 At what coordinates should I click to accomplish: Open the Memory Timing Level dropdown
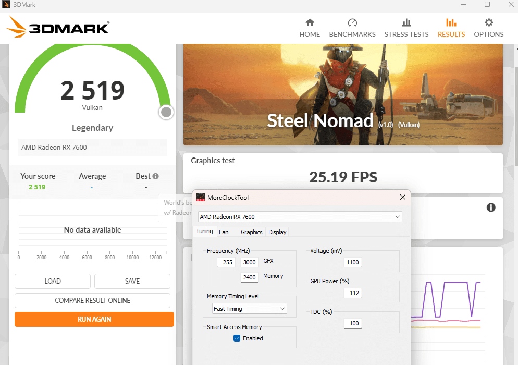tap(250, 309)
